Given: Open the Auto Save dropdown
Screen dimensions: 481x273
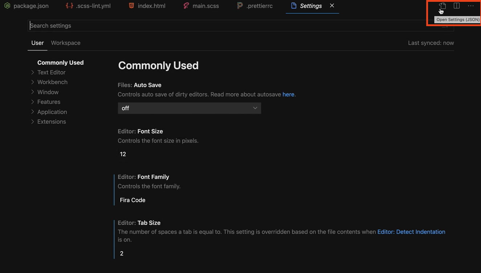Looking at the screenshot, I should [x=189, y=108].
